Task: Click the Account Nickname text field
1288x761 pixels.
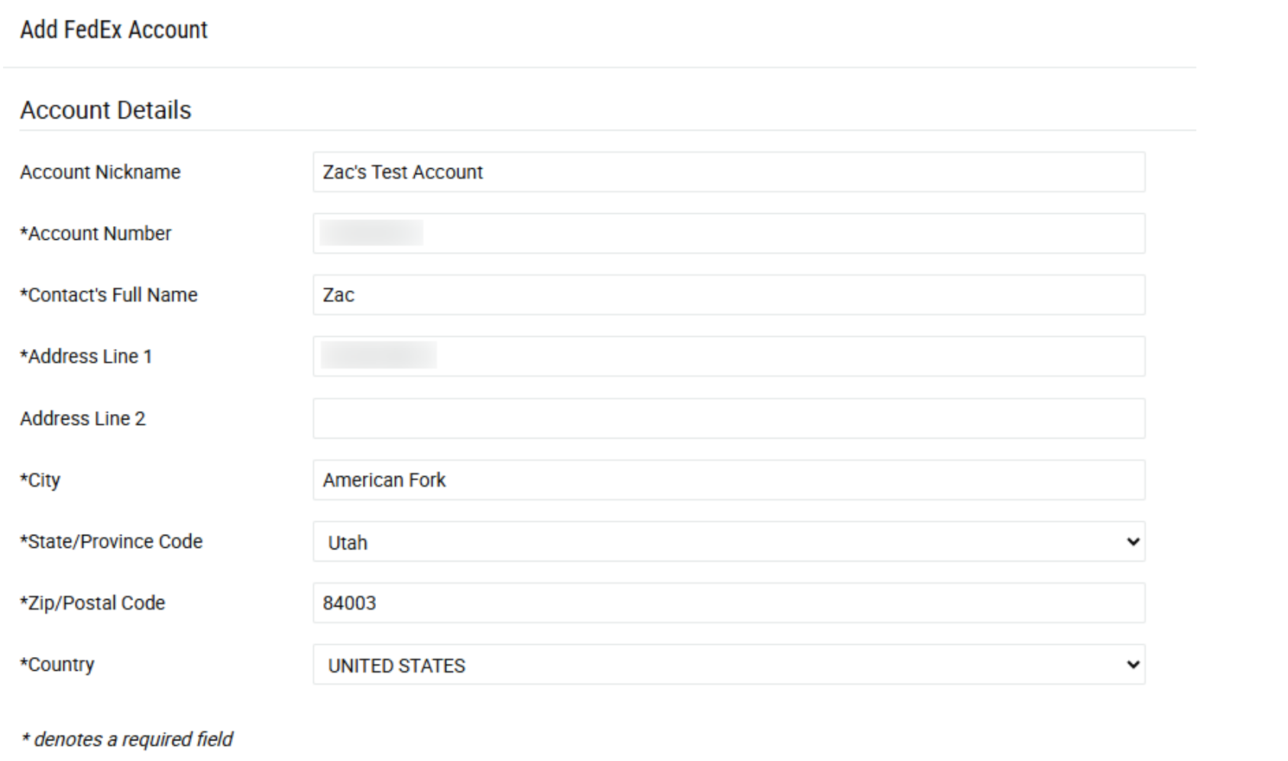Action: [728, 172]
